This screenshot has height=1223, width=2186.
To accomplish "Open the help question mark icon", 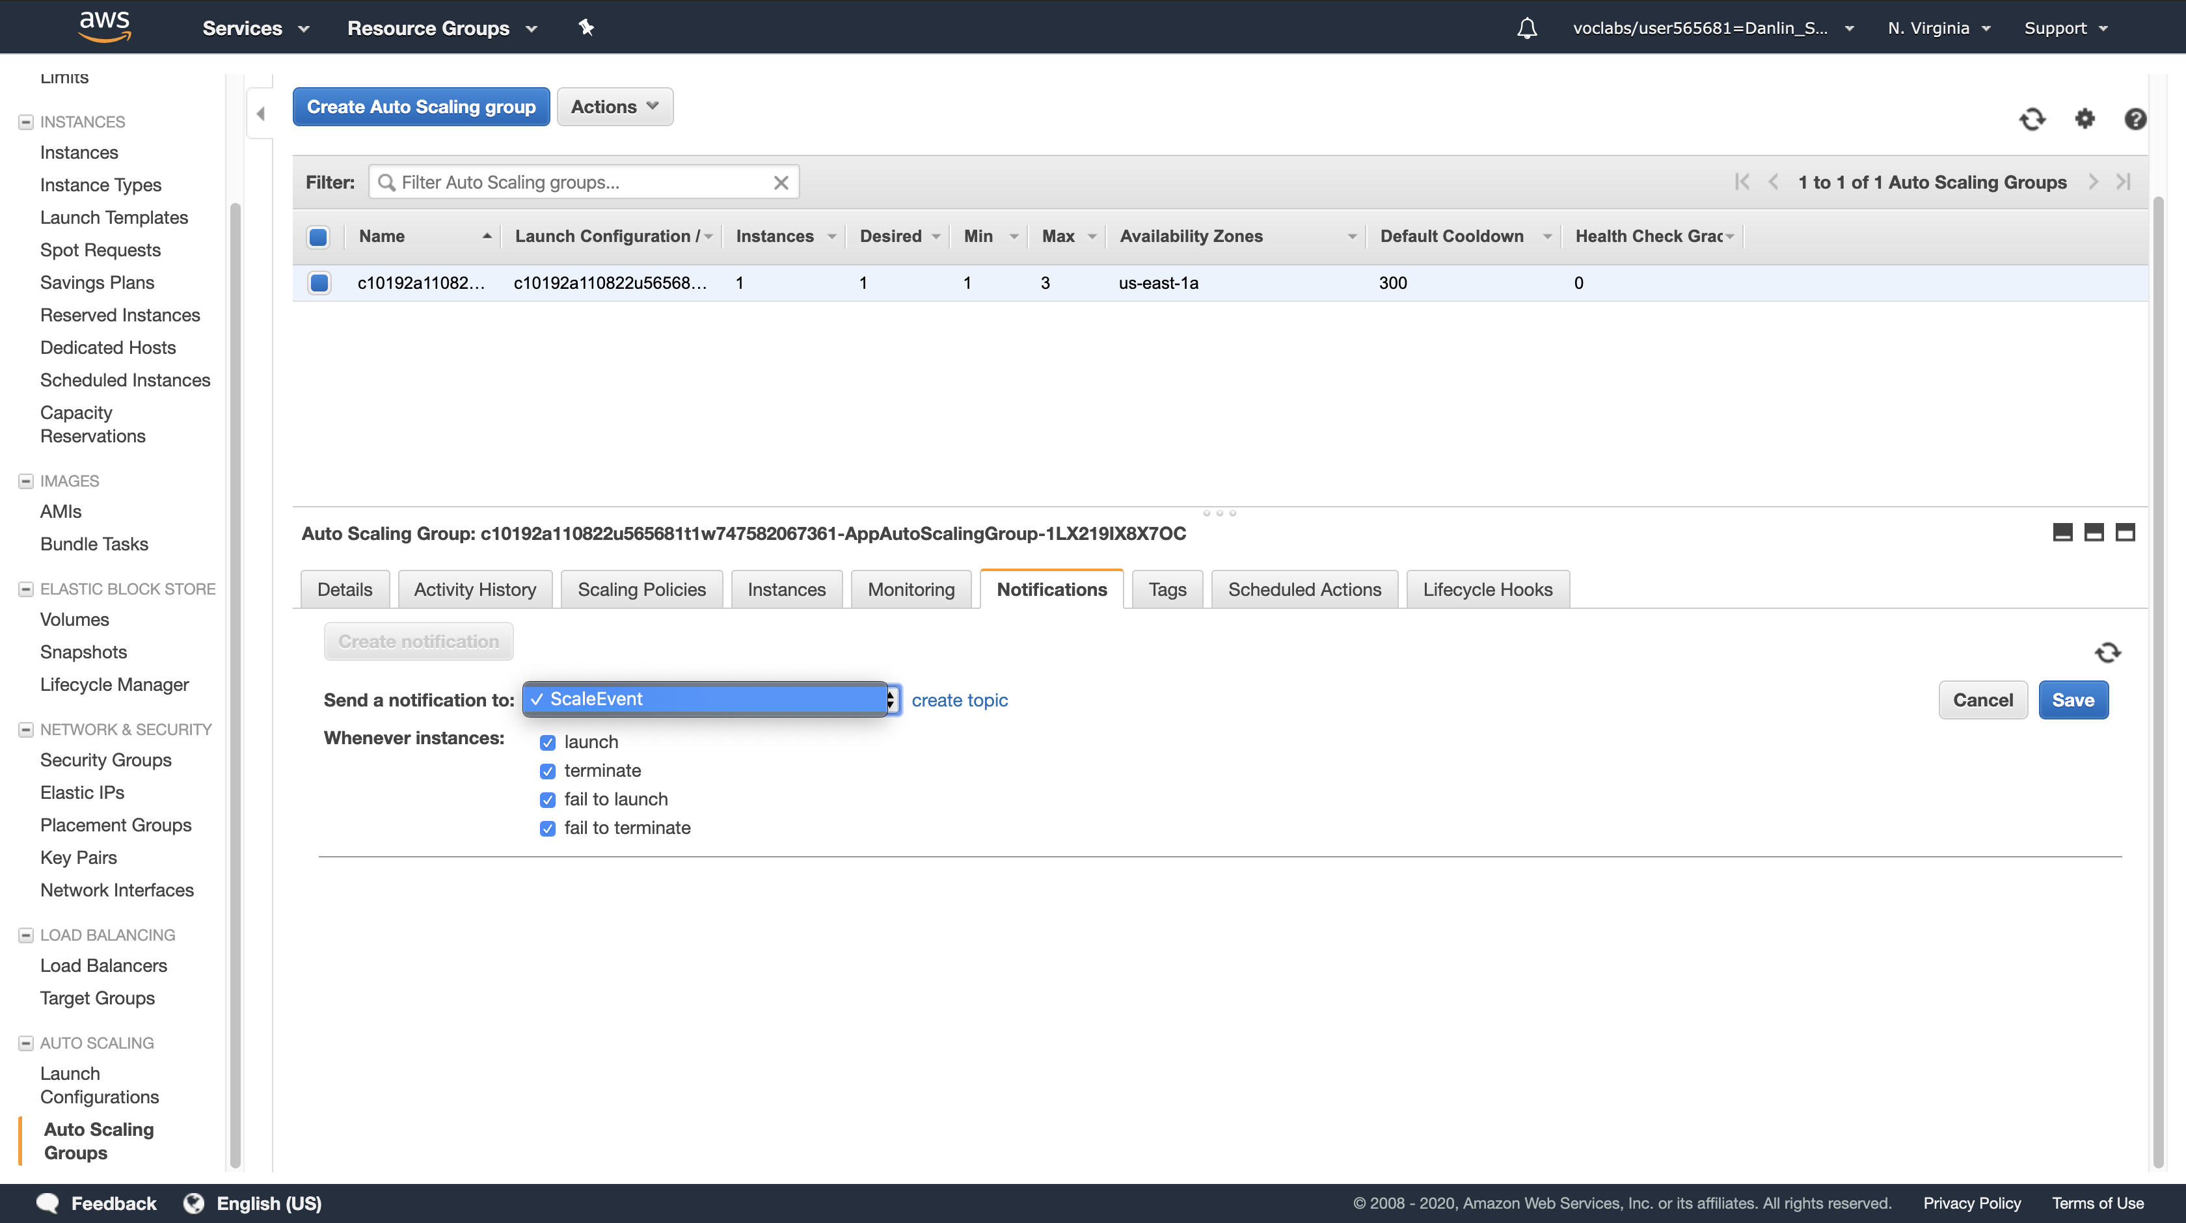I will pos(2135,119).
